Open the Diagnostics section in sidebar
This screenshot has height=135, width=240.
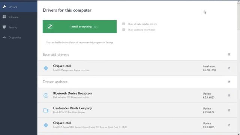click(x=18, y=37)
